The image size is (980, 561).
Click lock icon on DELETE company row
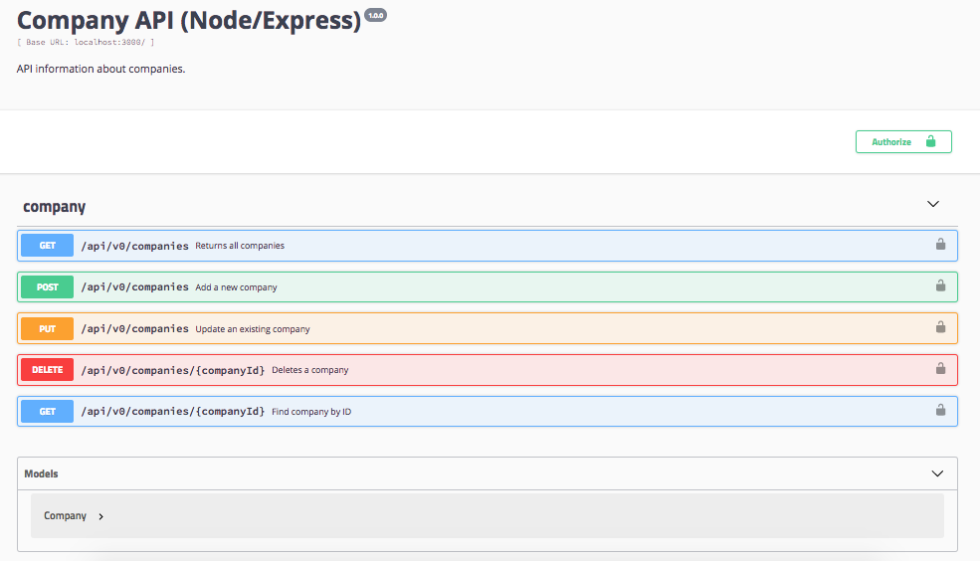[940, 369]
